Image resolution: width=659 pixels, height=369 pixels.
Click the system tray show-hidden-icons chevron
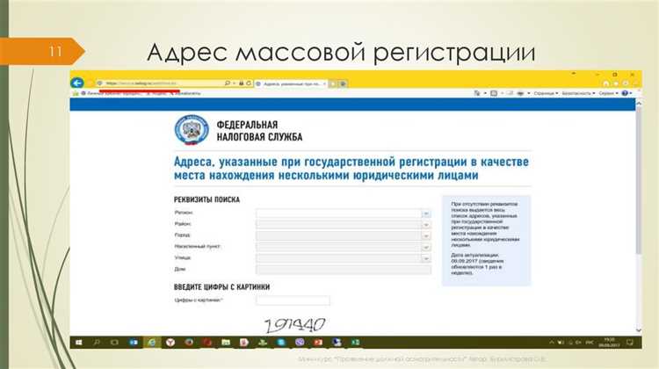pyautogui.click(x=552, y=343)
